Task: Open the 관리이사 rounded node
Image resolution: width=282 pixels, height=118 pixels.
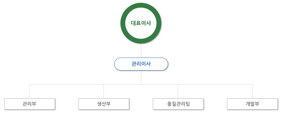Action: click(141, 64)
